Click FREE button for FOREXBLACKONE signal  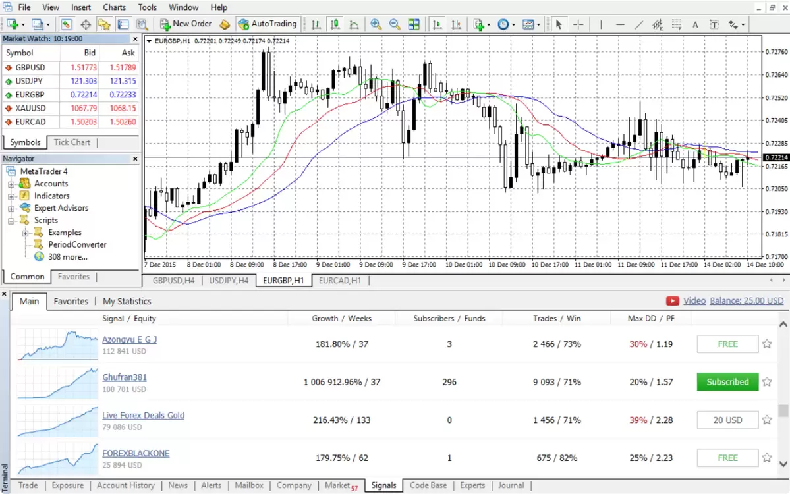(x=727, y=458)
